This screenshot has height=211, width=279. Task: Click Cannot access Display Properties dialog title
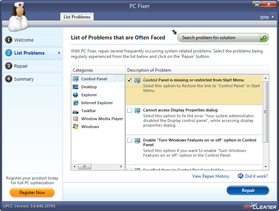[180, 110]
